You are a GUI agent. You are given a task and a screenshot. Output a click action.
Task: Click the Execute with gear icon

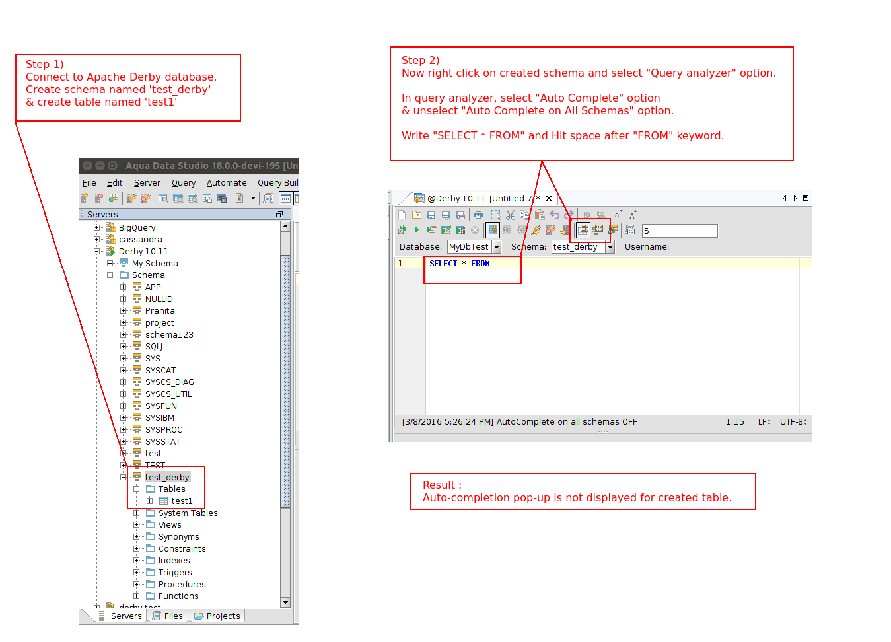pos(402,230)
